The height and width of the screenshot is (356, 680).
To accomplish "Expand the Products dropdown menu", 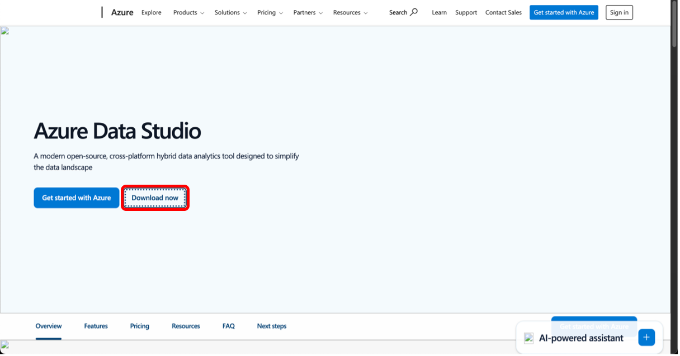I will point(188,12).
